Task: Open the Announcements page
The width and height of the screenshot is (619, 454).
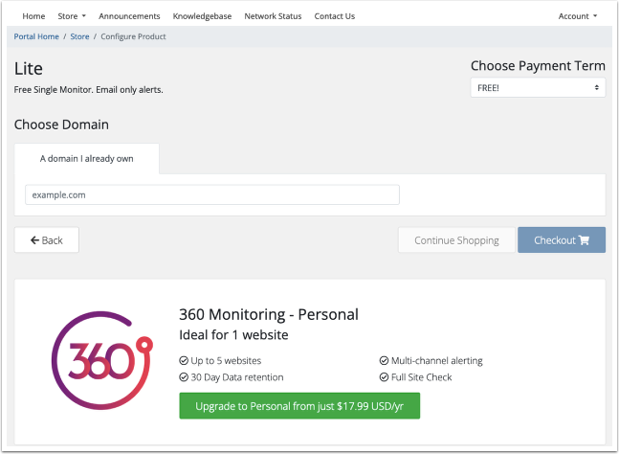Action: pos(129,16)
